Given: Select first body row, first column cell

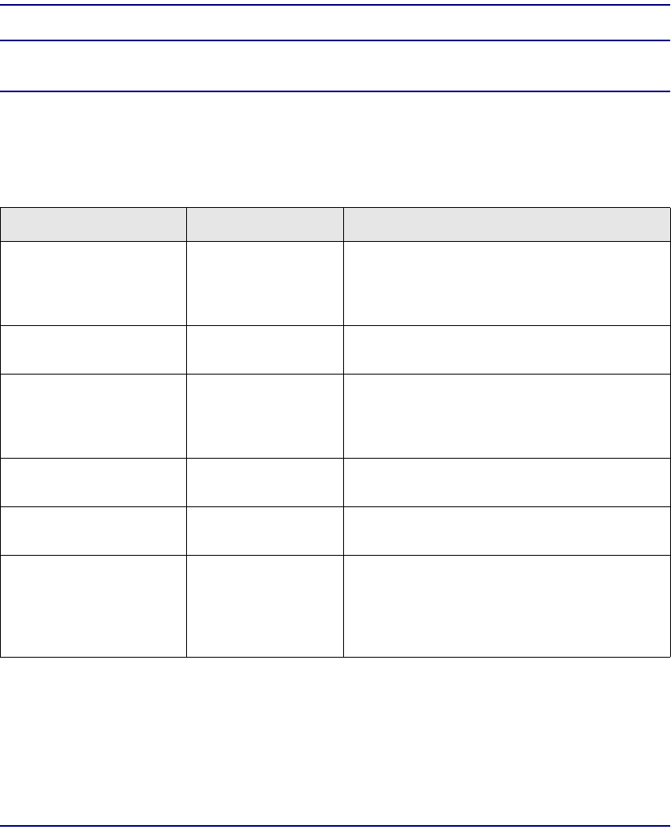Looking at the screenshot, I should [x=93, y=283].
